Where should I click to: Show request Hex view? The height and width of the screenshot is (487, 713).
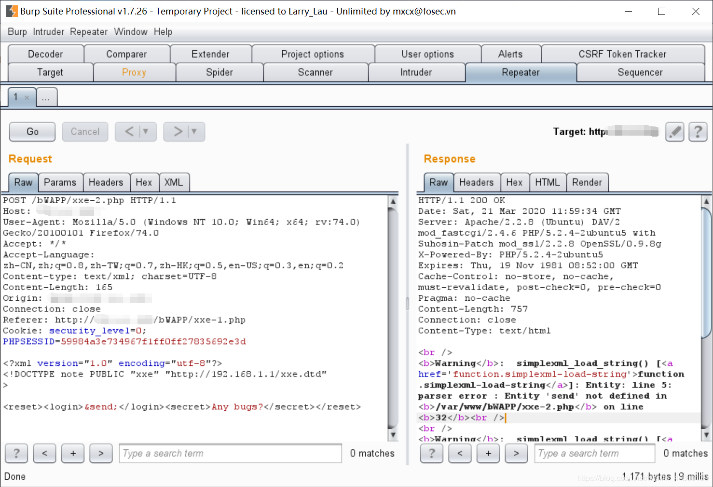click(x=144, y=182)
